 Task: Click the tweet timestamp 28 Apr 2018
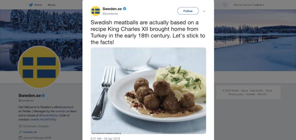tap(105, 139)
